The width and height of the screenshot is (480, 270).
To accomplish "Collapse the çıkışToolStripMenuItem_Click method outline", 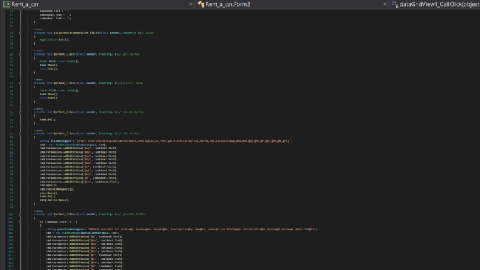I will (20, 32).
